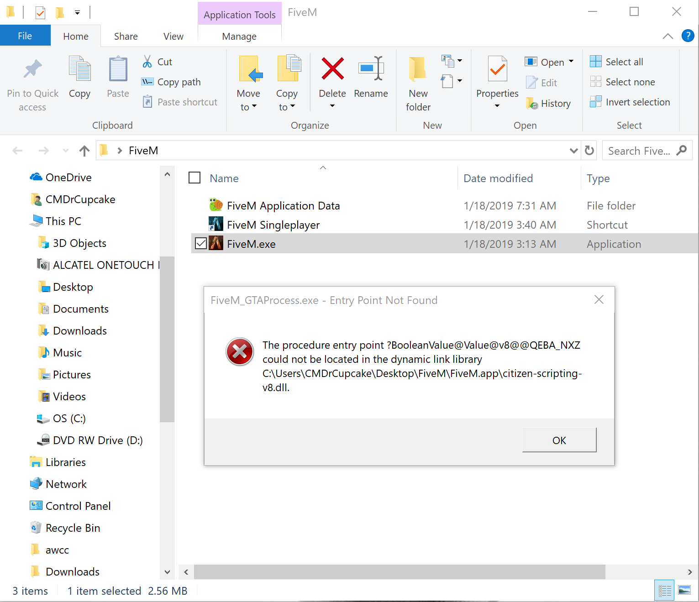Click the Copy icon in Clipboard group
Image resolution: width=699 pixels, height=602 pixels.
pyautogui.click(x=79, y=69)
